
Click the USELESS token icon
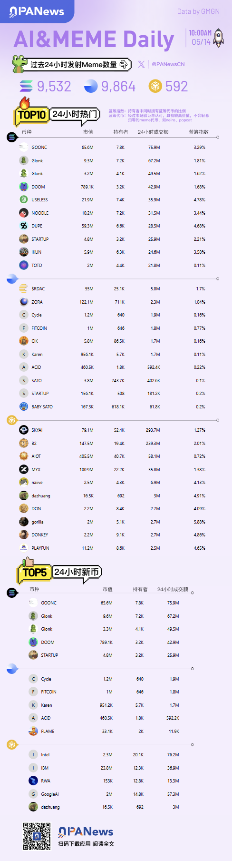[x=24, y=199]
